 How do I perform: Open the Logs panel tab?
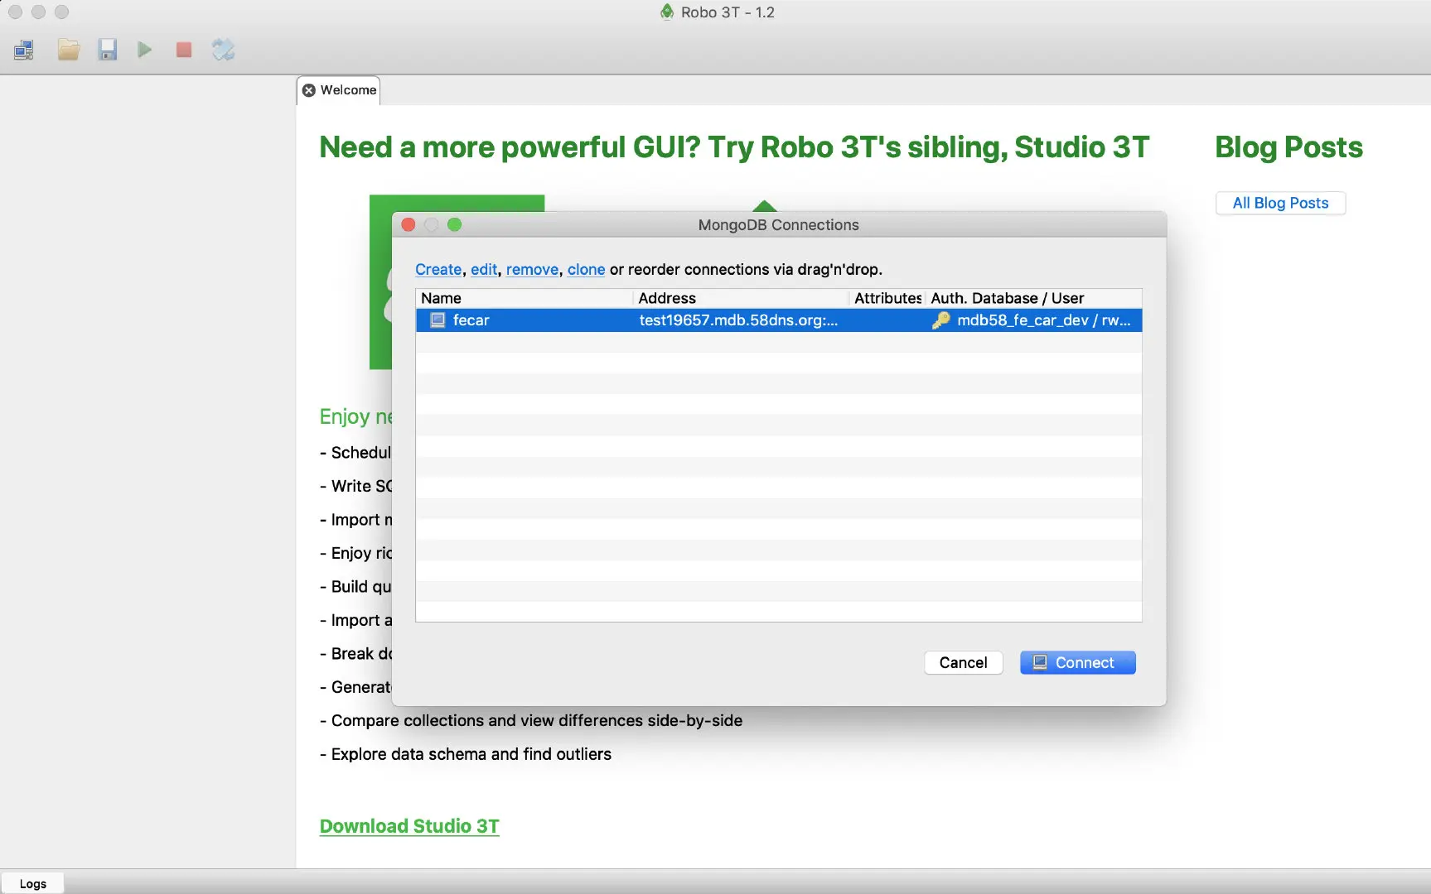coord(33,883)
